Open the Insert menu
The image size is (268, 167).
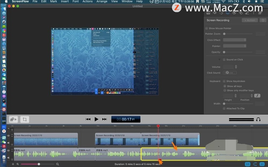[65, 1]
